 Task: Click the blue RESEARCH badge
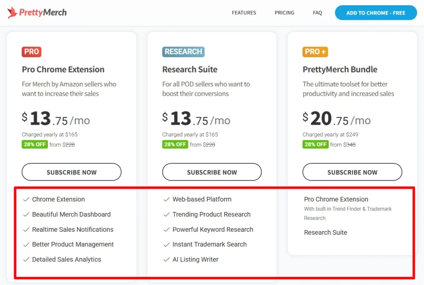(x=183, y=52)
